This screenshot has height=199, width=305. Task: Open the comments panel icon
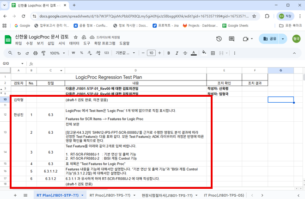(232, 39)
